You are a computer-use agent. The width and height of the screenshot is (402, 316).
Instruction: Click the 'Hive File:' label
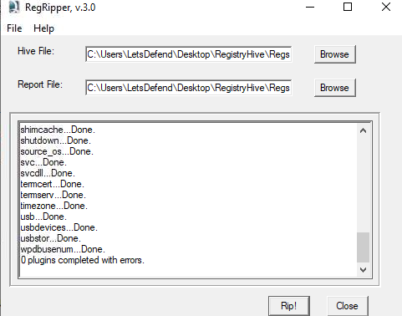click(36, 51)
